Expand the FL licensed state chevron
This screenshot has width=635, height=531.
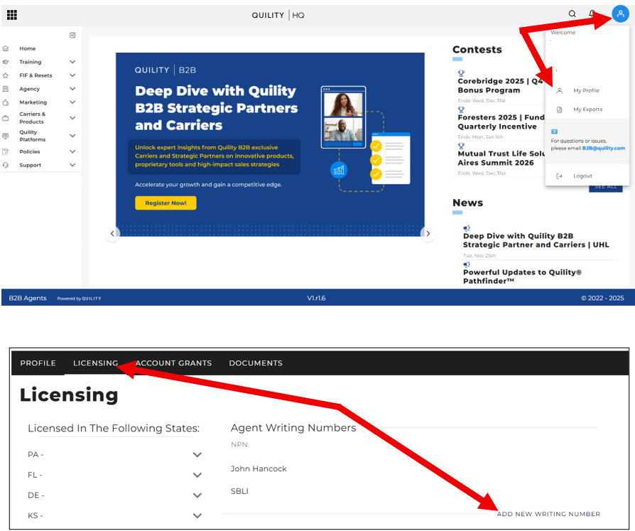click(197, 475)
